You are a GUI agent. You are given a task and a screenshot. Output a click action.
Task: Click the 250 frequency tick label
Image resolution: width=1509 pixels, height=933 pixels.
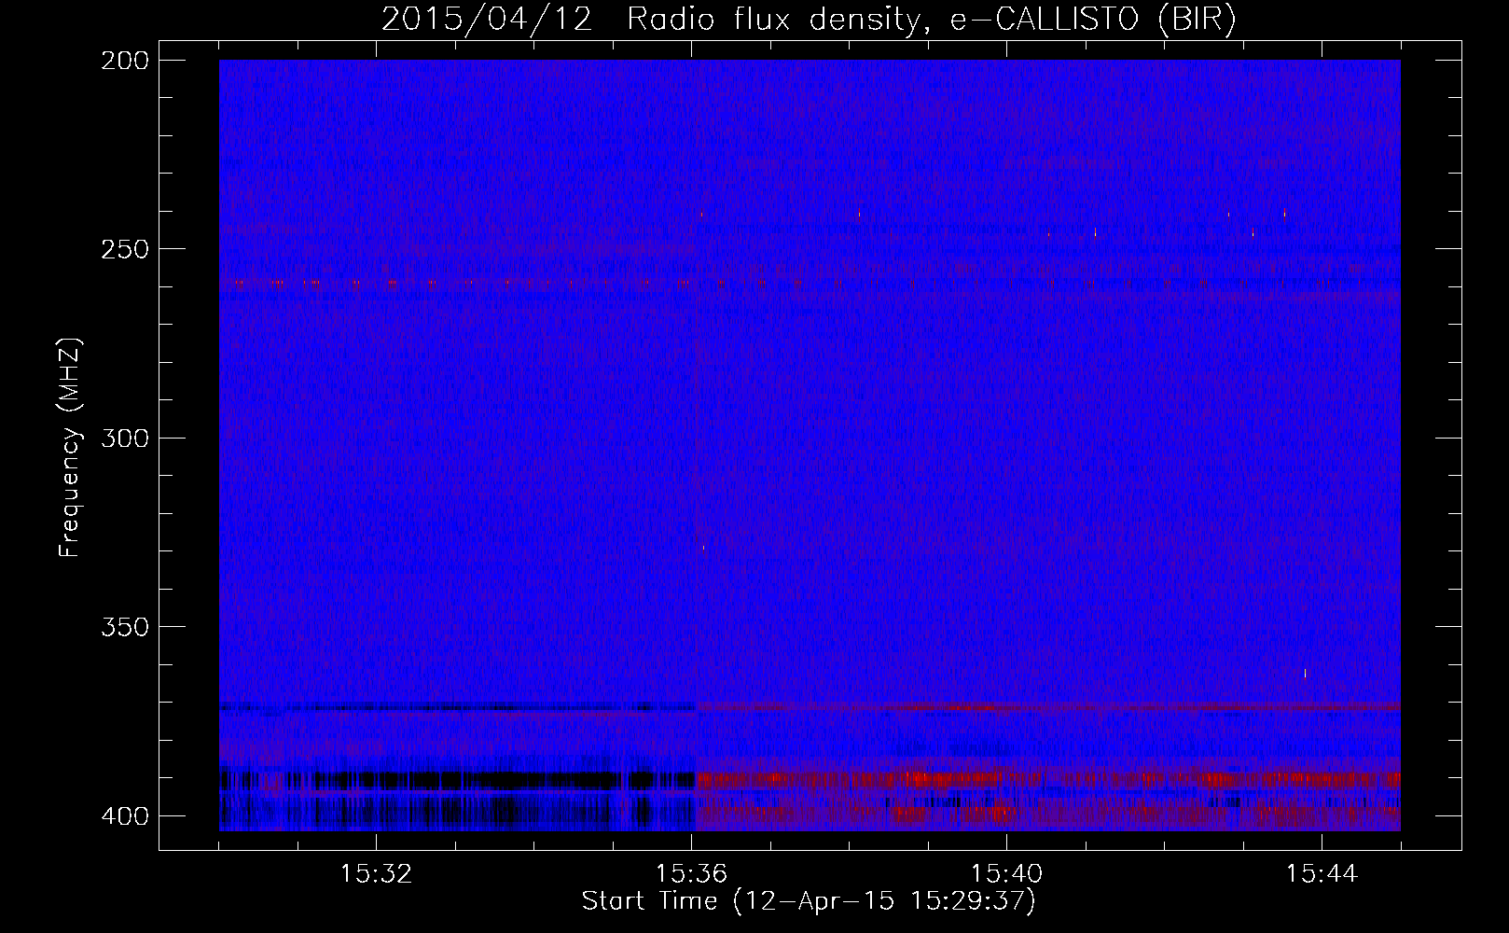point(124,249)
